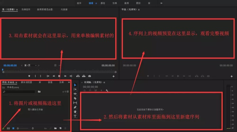Select the Type tool
Screen dimensions: 237x132
click(75, 116)
